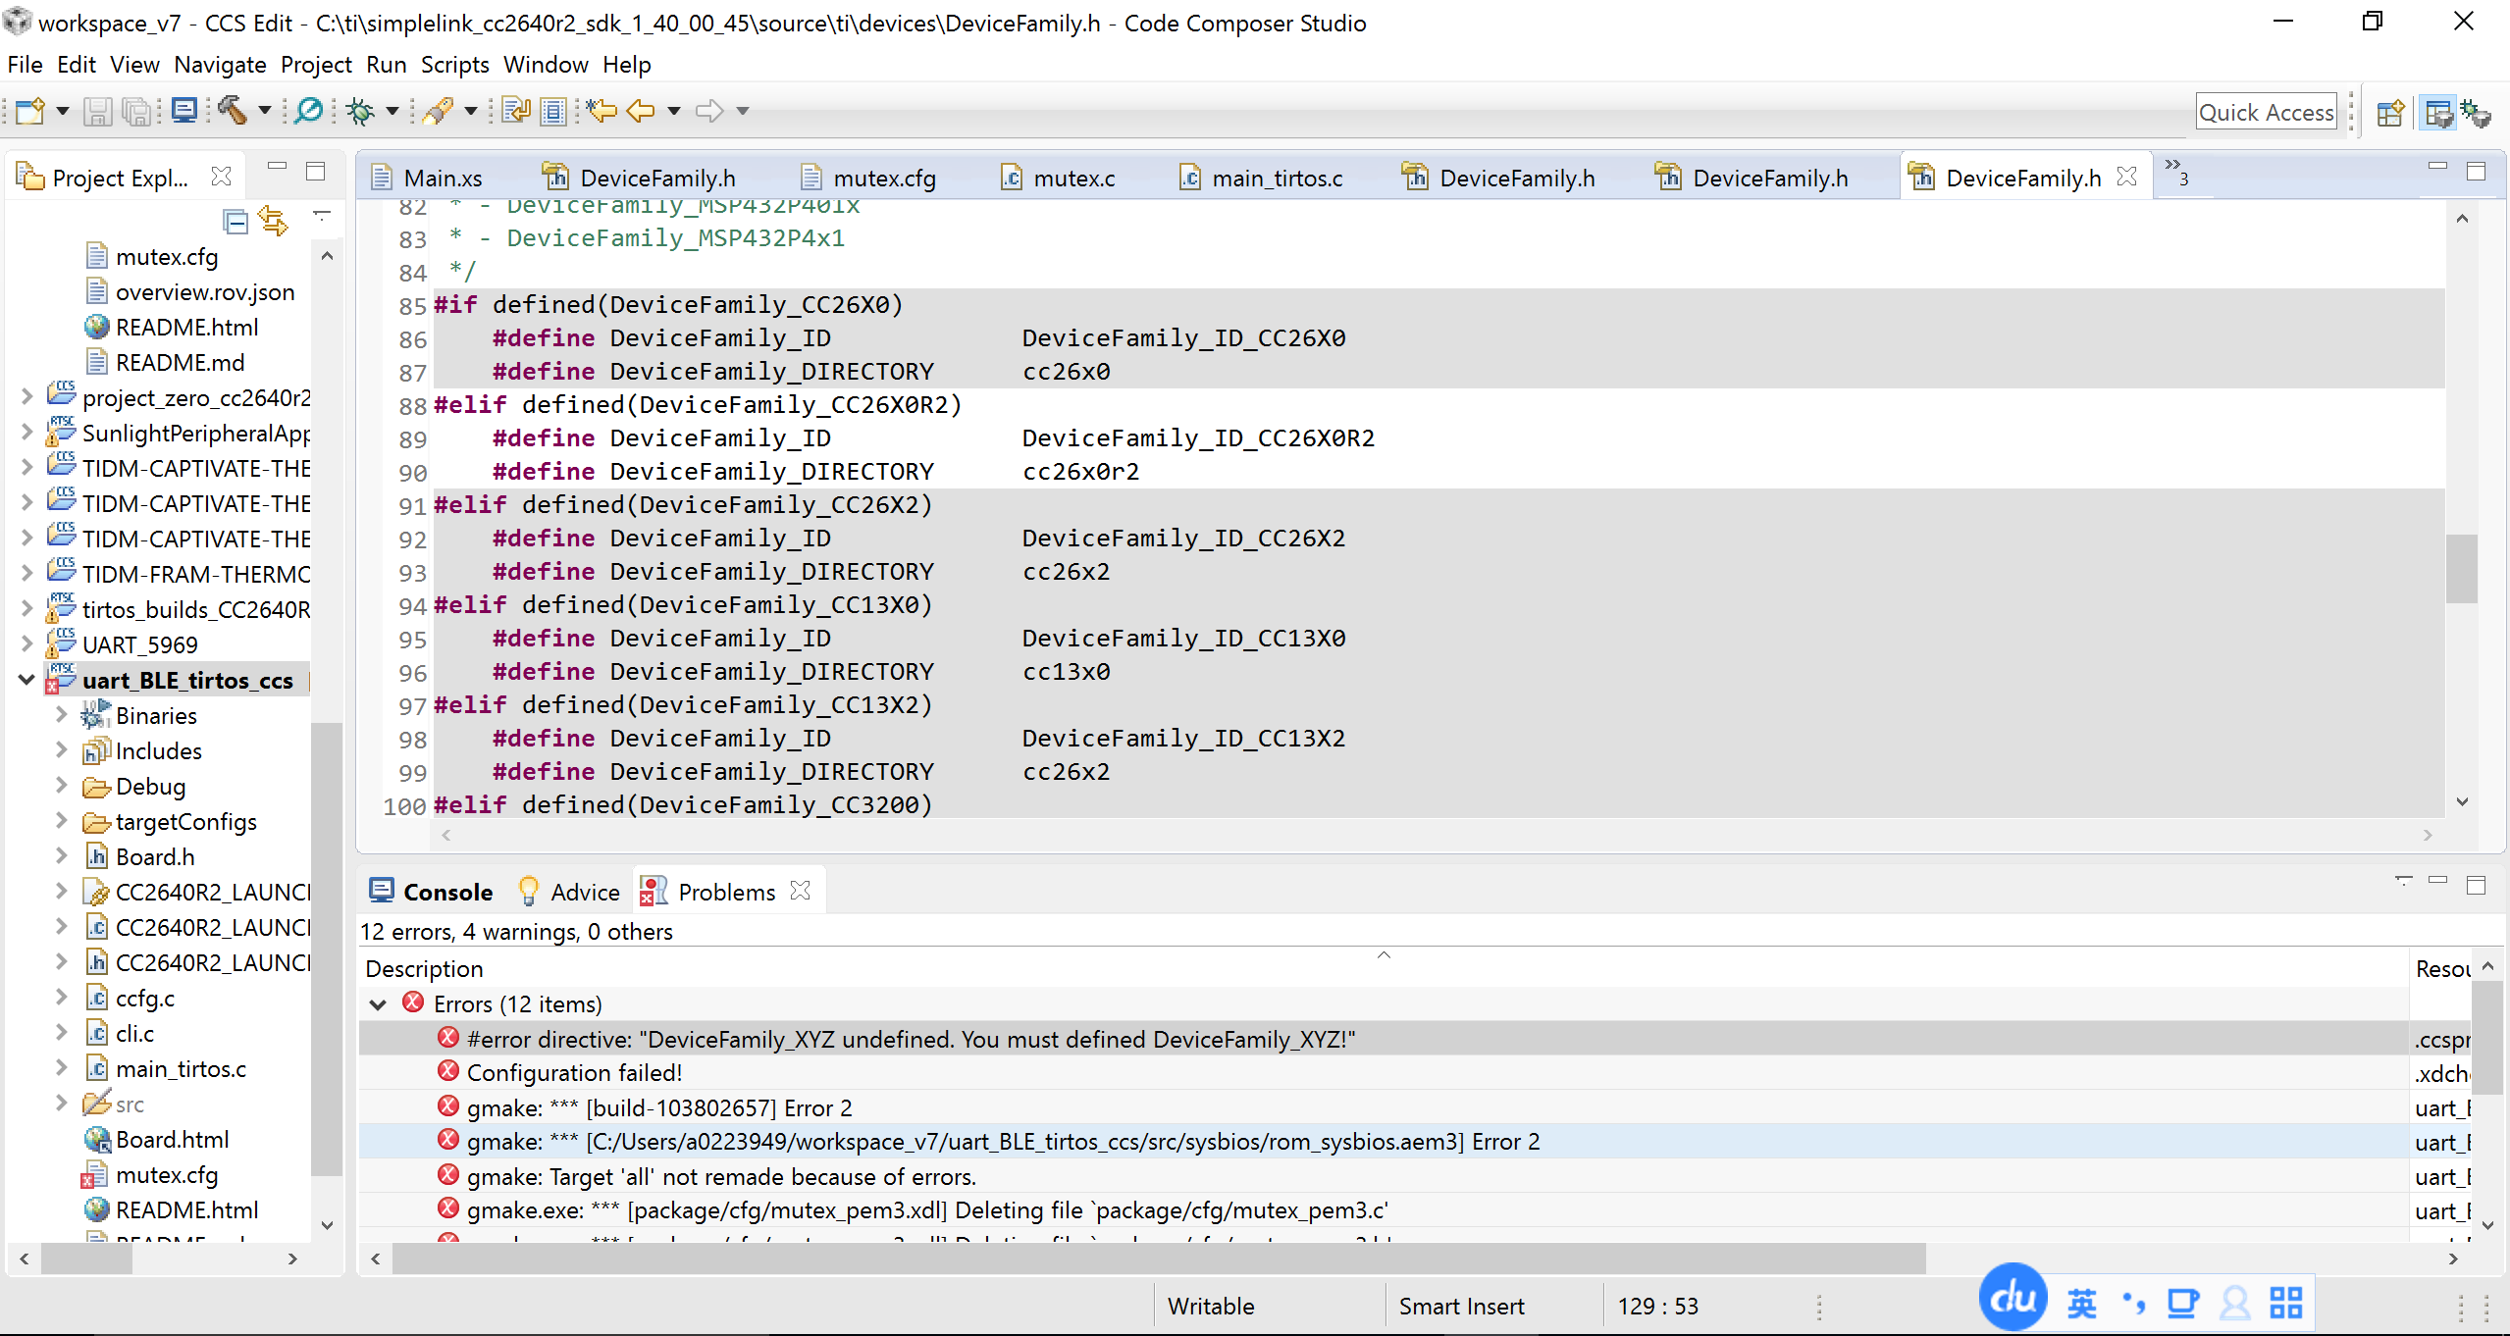This screenshot has height=1336, width=2510.
Task: Start debugging with the green bug icon
Action: (x=361, y=111)
